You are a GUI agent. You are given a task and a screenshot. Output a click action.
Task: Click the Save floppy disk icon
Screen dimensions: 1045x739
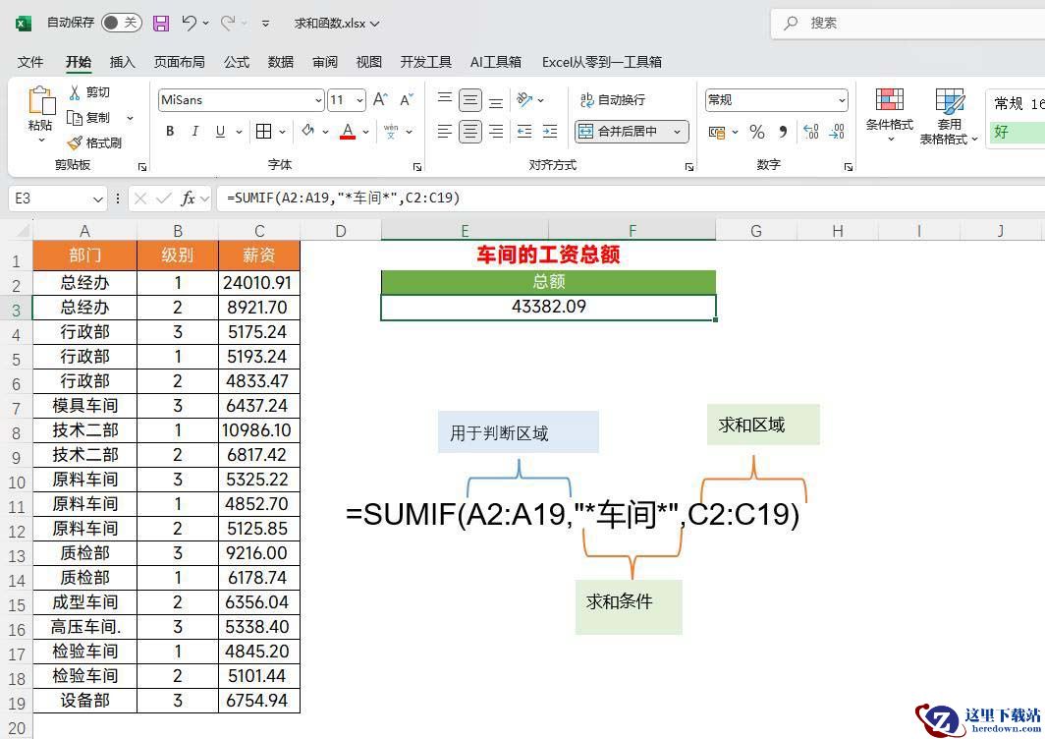(161, 23)
